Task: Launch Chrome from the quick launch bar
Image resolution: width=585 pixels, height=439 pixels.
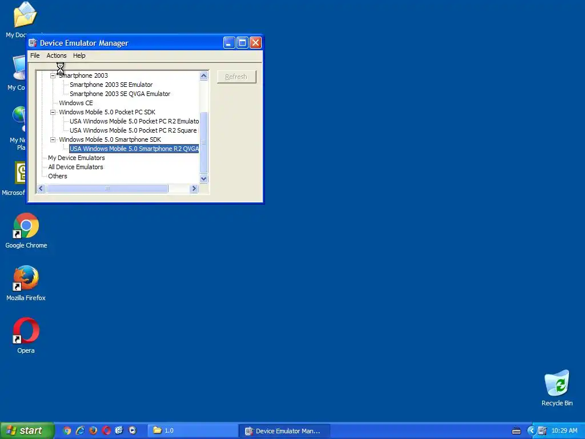Action: (67, 431)
